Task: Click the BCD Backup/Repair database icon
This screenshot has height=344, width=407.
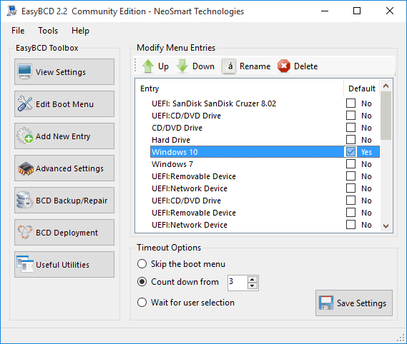Action: click(24, 201)
